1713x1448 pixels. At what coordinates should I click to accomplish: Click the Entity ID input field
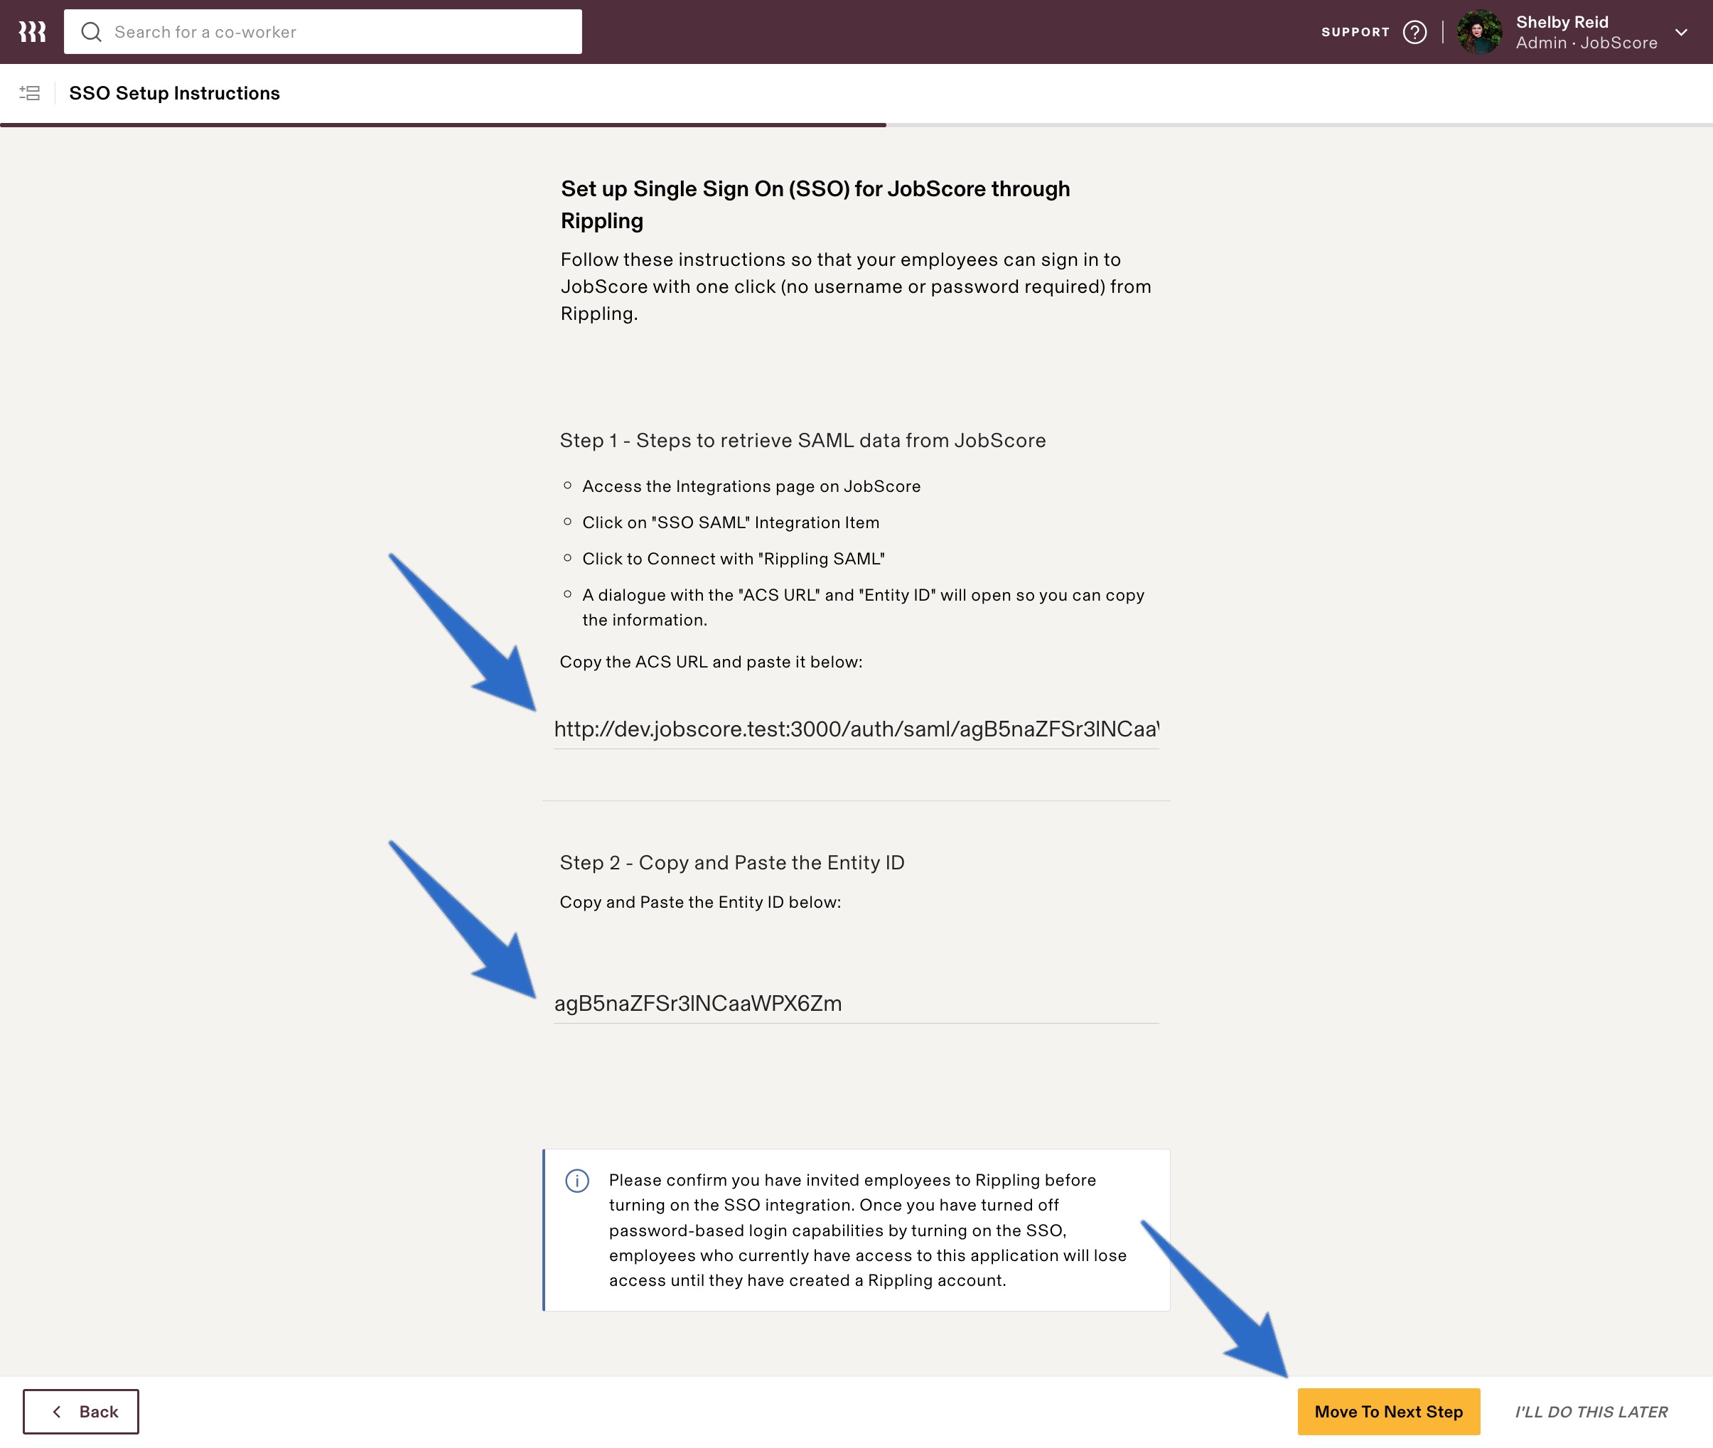pos(856,1003)
